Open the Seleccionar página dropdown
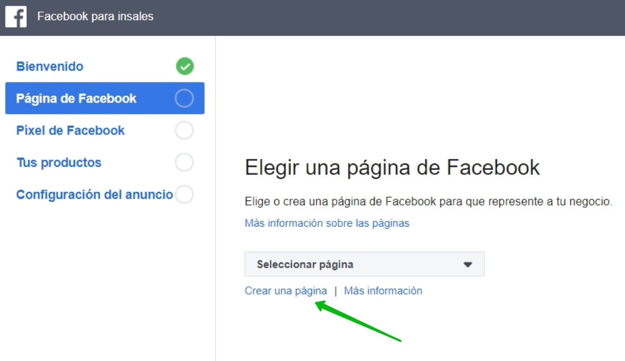This screenshot has width=625, height=361. pos(364,264)
